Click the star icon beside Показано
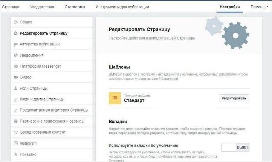 15,154
